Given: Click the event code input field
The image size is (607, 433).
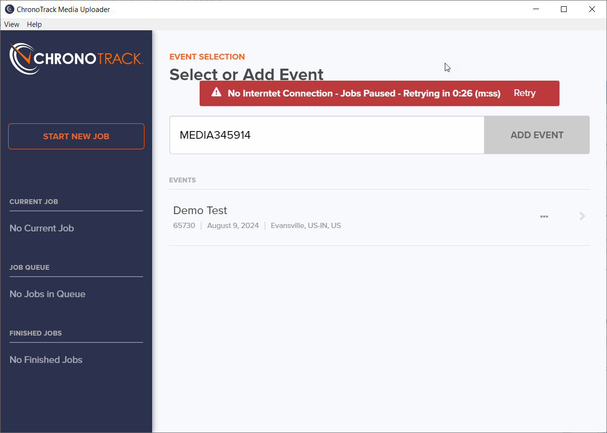Looking at the screenshot, I should (x=327, y=135).
